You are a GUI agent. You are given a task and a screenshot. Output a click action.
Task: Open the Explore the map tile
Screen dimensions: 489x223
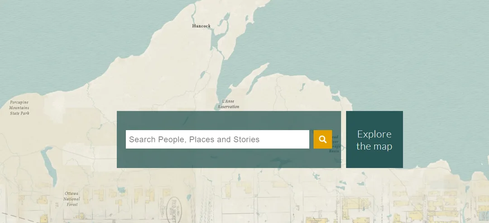[x=374, y=140]
